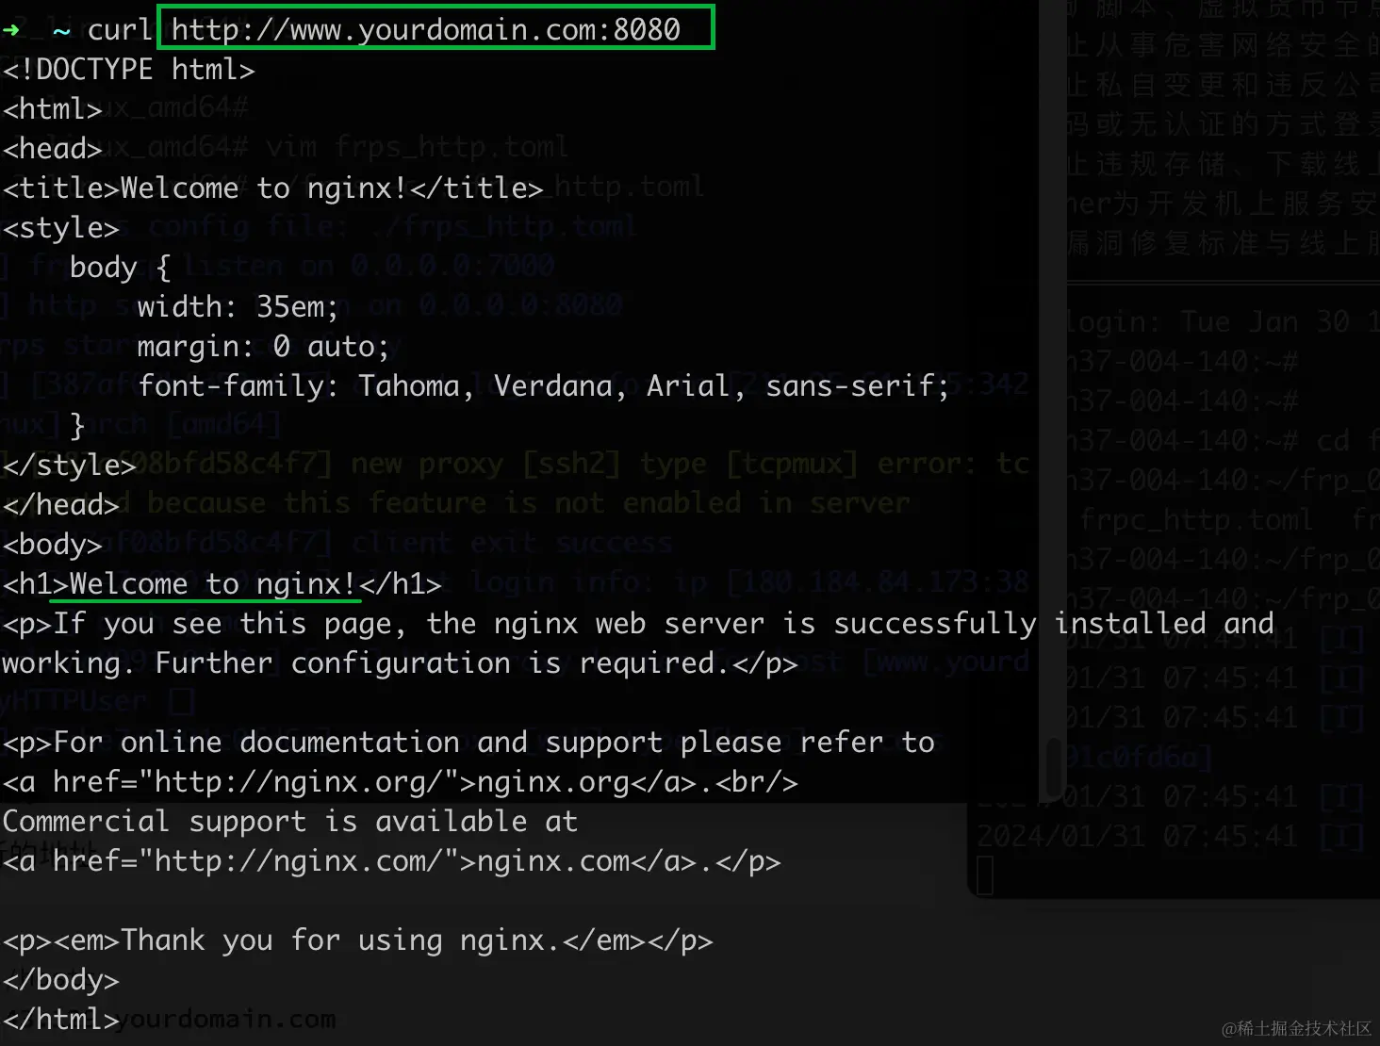
Task: Click the cursor block in the background terminal
Action: (985, 875)
